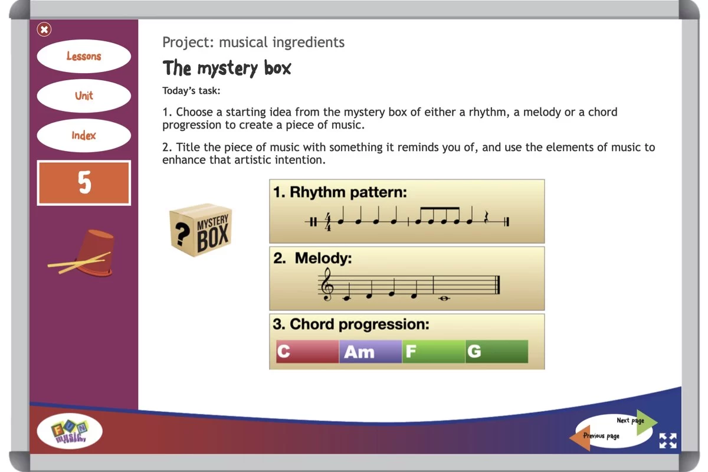The height and width of the screenshot is (472, 708).
Task: Click the orange Previous page arrow
Action: point(581,437)
